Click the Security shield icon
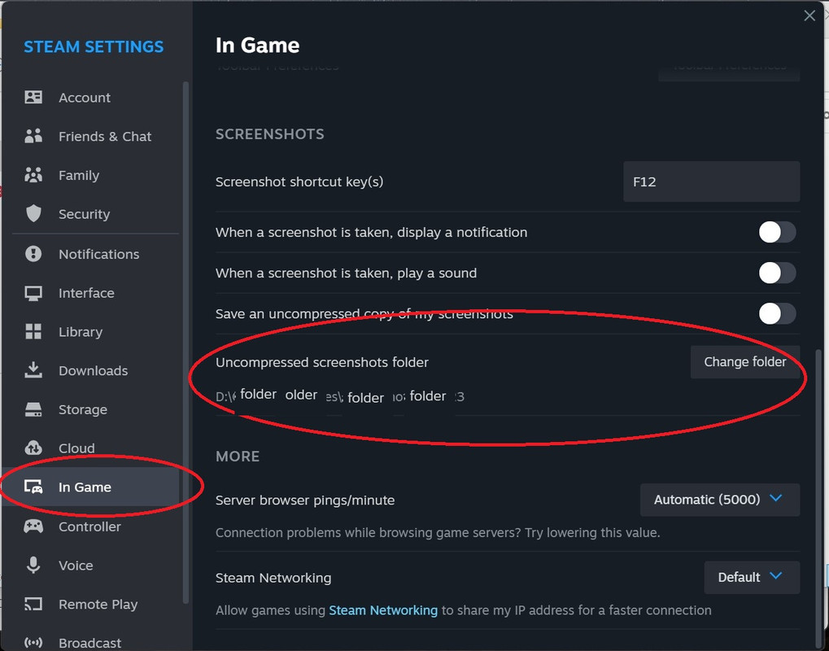This screenshot has width=829, height=651. [x=33, y=214]
